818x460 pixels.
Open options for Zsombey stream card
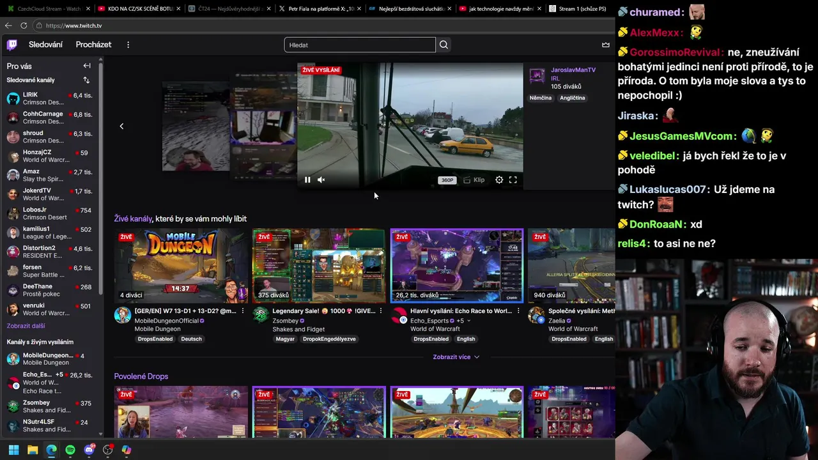click(x=381, y=311)
